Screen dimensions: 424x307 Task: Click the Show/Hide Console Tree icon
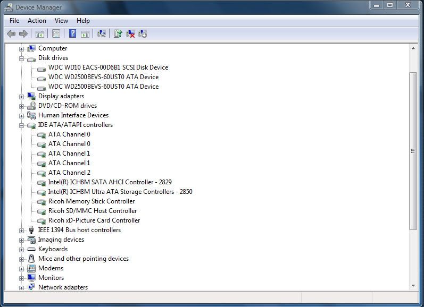[x=40, y=34]
